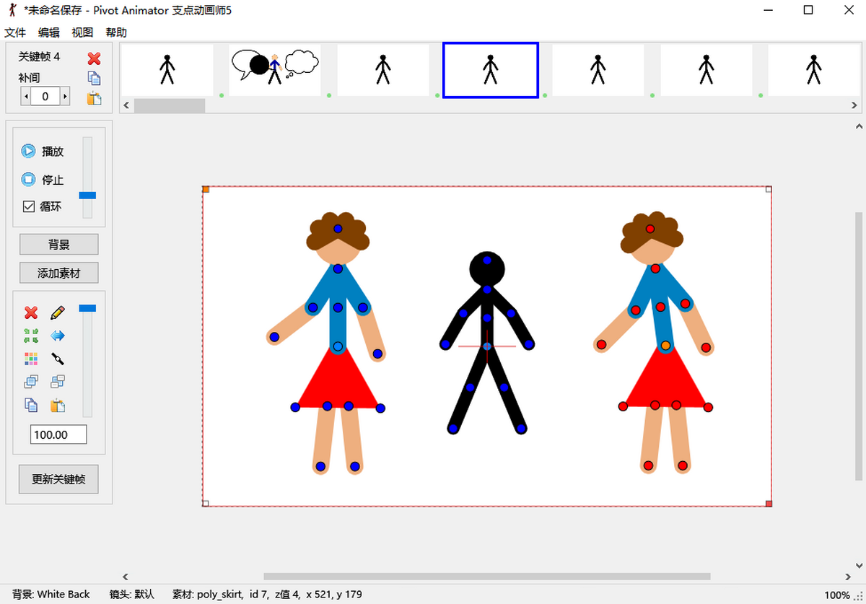Image resolution: width=866 pixels, height=604 pixels.
Task: Click the timeline scroll left arrow
Action: pos(126,105)
